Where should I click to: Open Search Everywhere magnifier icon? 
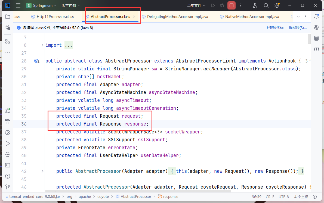click(266, 5)
